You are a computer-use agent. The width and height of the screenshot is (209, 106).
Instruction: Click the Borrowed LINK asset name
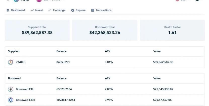click(25, 100)
